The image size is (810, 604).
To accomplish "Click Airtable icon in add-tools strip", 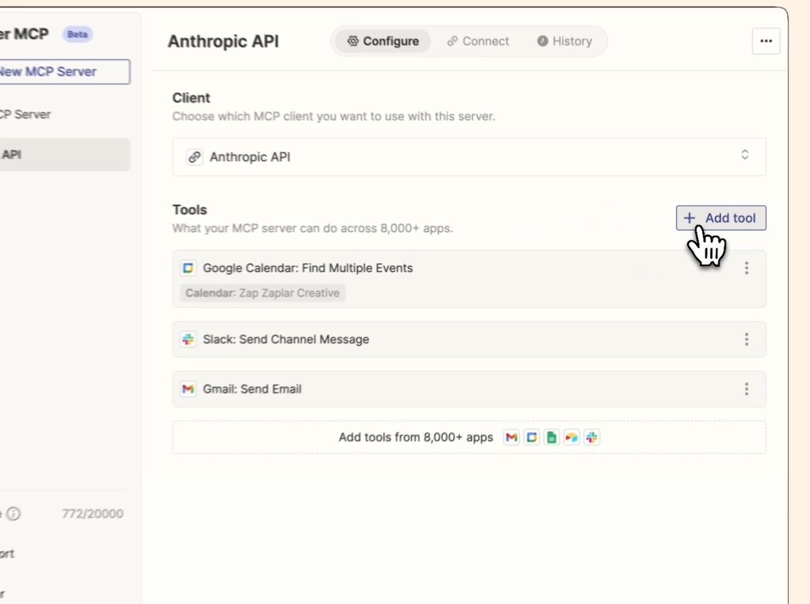I will click(x=572, y=437).
